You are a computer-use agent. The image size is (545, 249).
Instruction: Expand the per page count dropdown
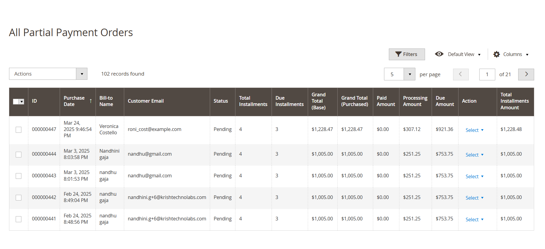coord(410,74)
